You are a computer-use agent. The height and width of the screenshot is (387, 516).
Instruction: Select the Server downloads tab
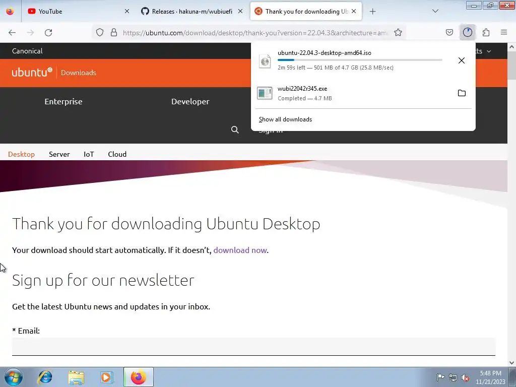pyautogui.click(x=59, y=154)
